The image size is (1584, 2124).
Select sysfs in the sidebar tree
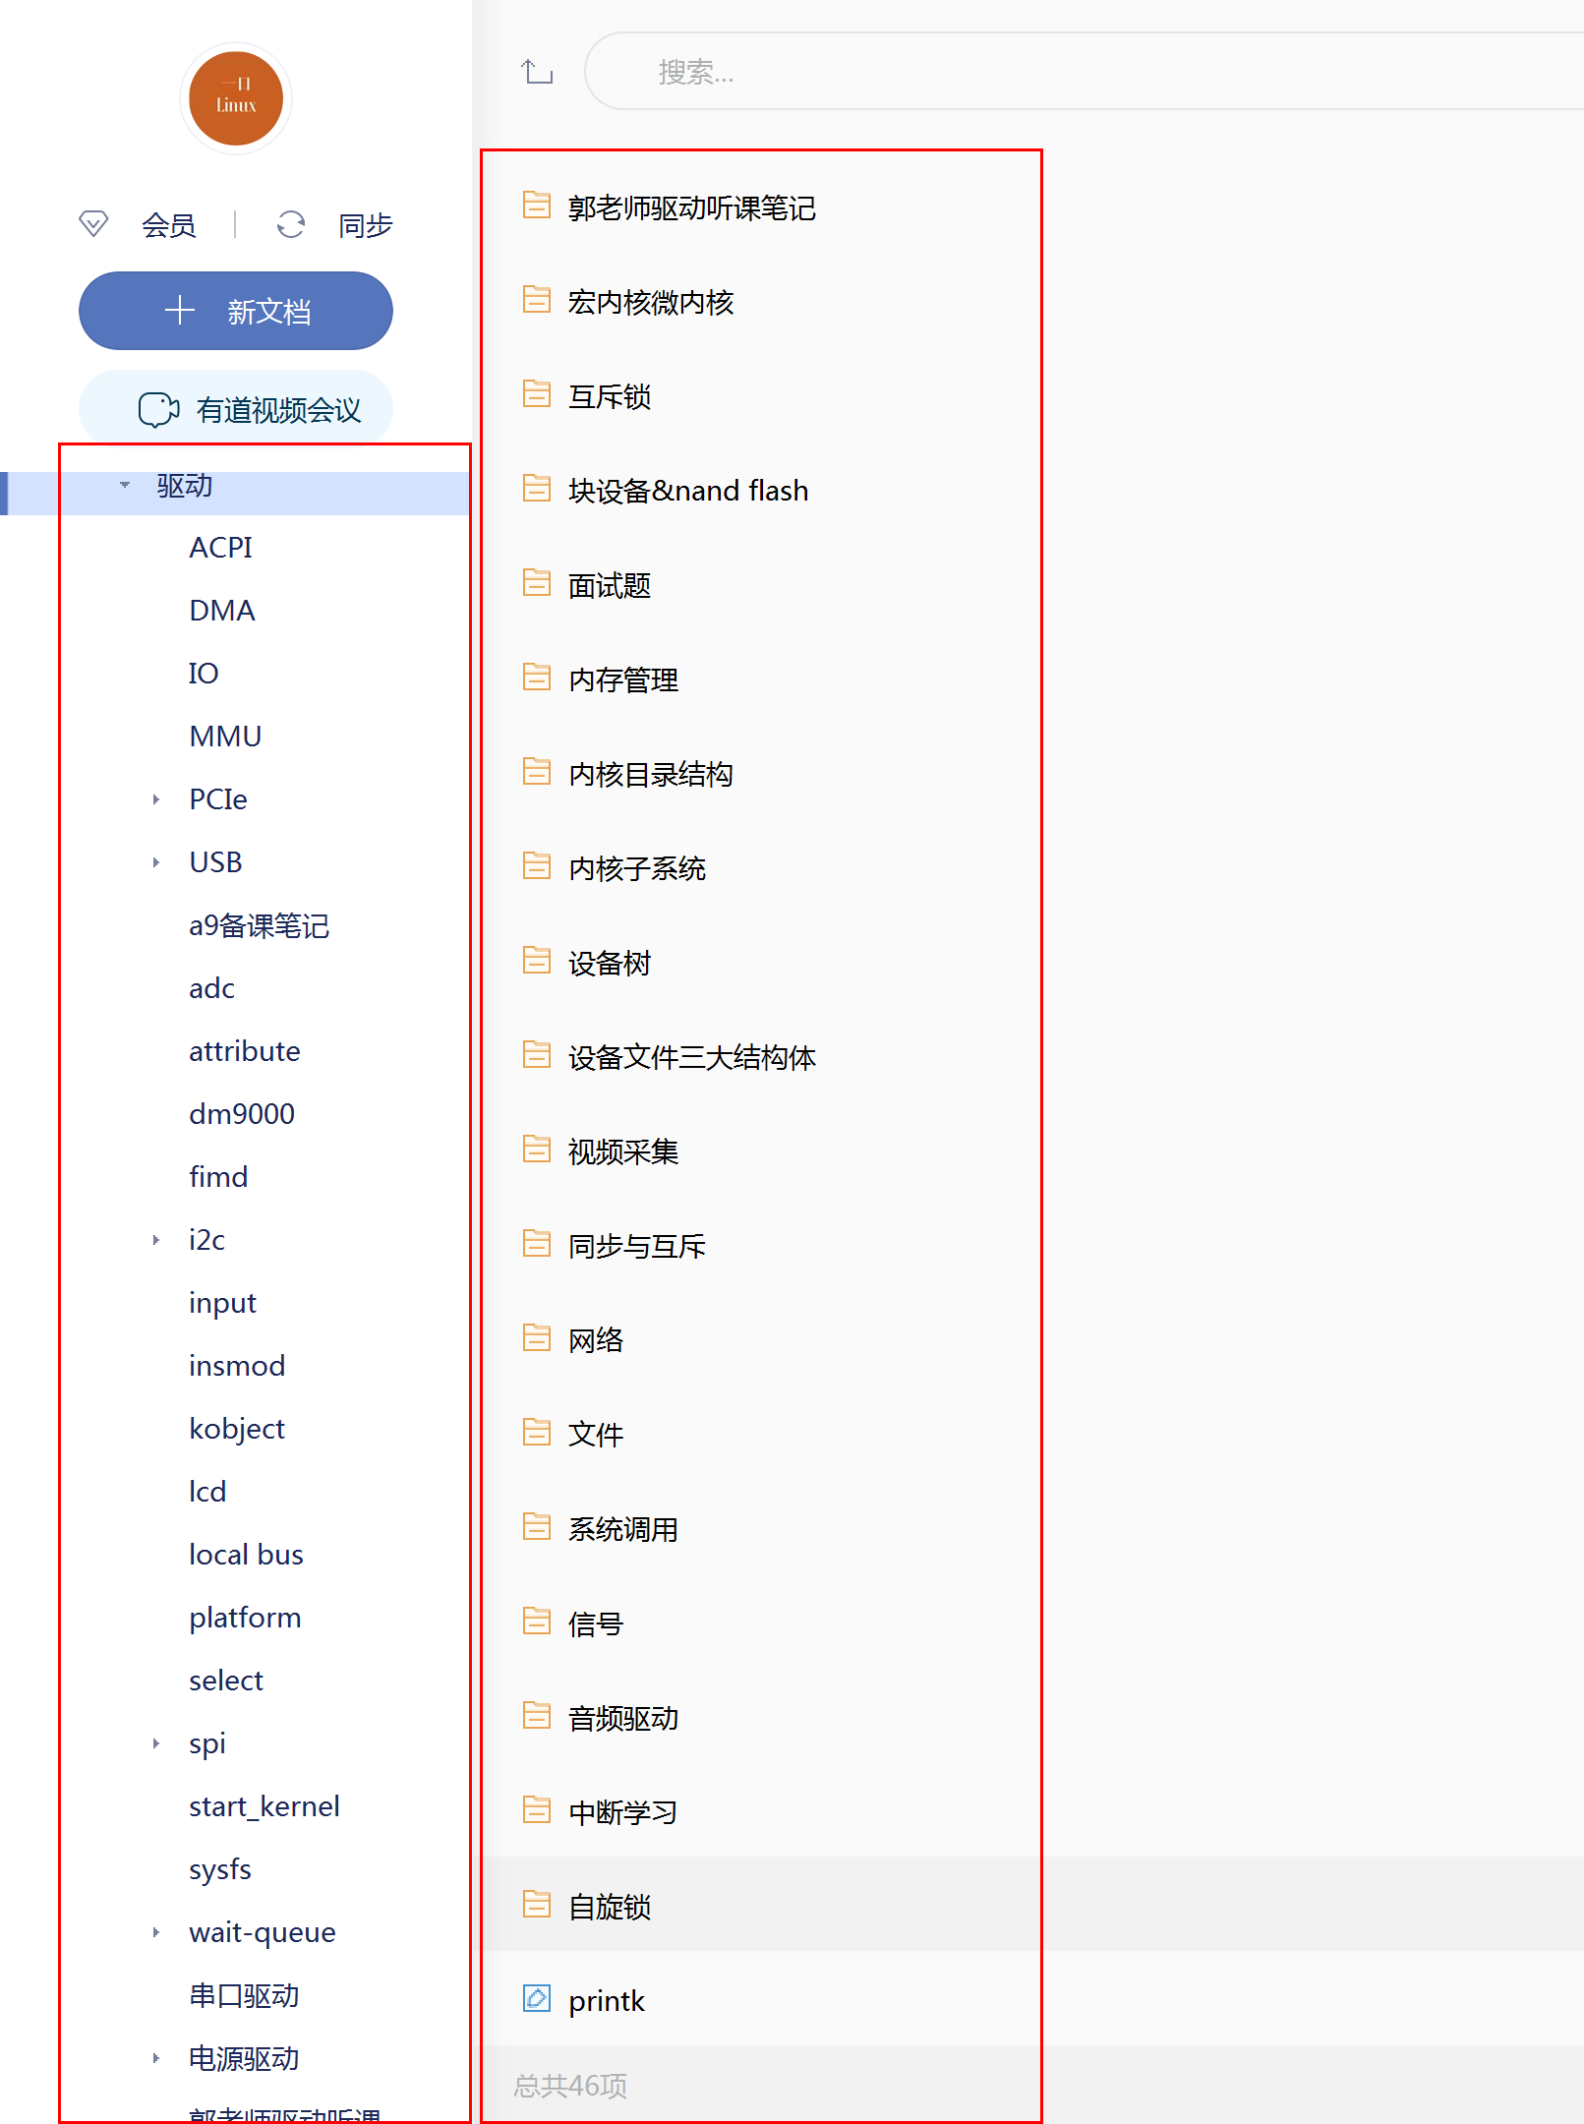click(x=220, y=1869)
